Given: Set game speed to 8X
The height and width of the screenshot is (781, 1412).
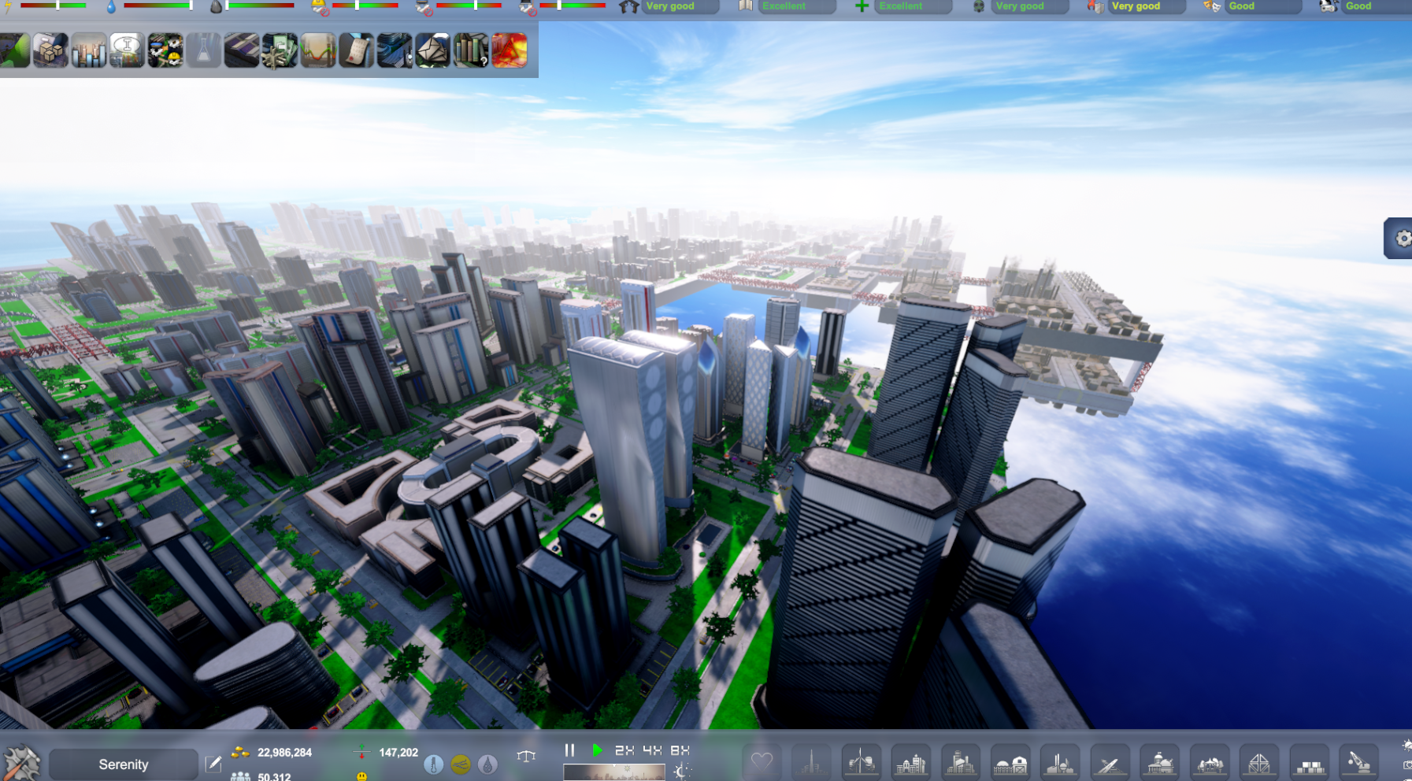Looking at the screenshot, I should pos(680,750).
